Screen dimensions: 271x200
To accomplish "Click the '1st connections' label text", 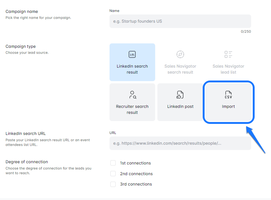I will click(x=135, y=163).
